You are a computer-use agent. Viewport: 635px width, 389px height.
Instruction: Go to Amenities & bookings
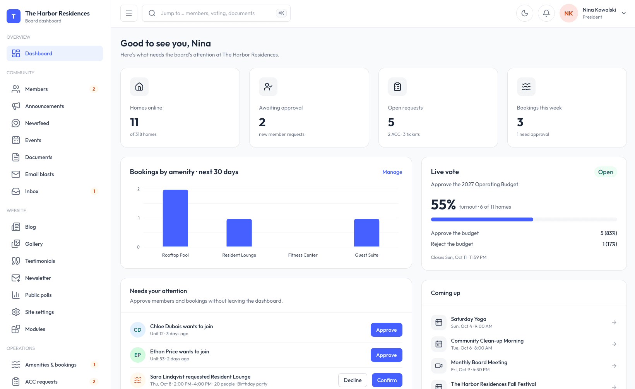[55, 365]
